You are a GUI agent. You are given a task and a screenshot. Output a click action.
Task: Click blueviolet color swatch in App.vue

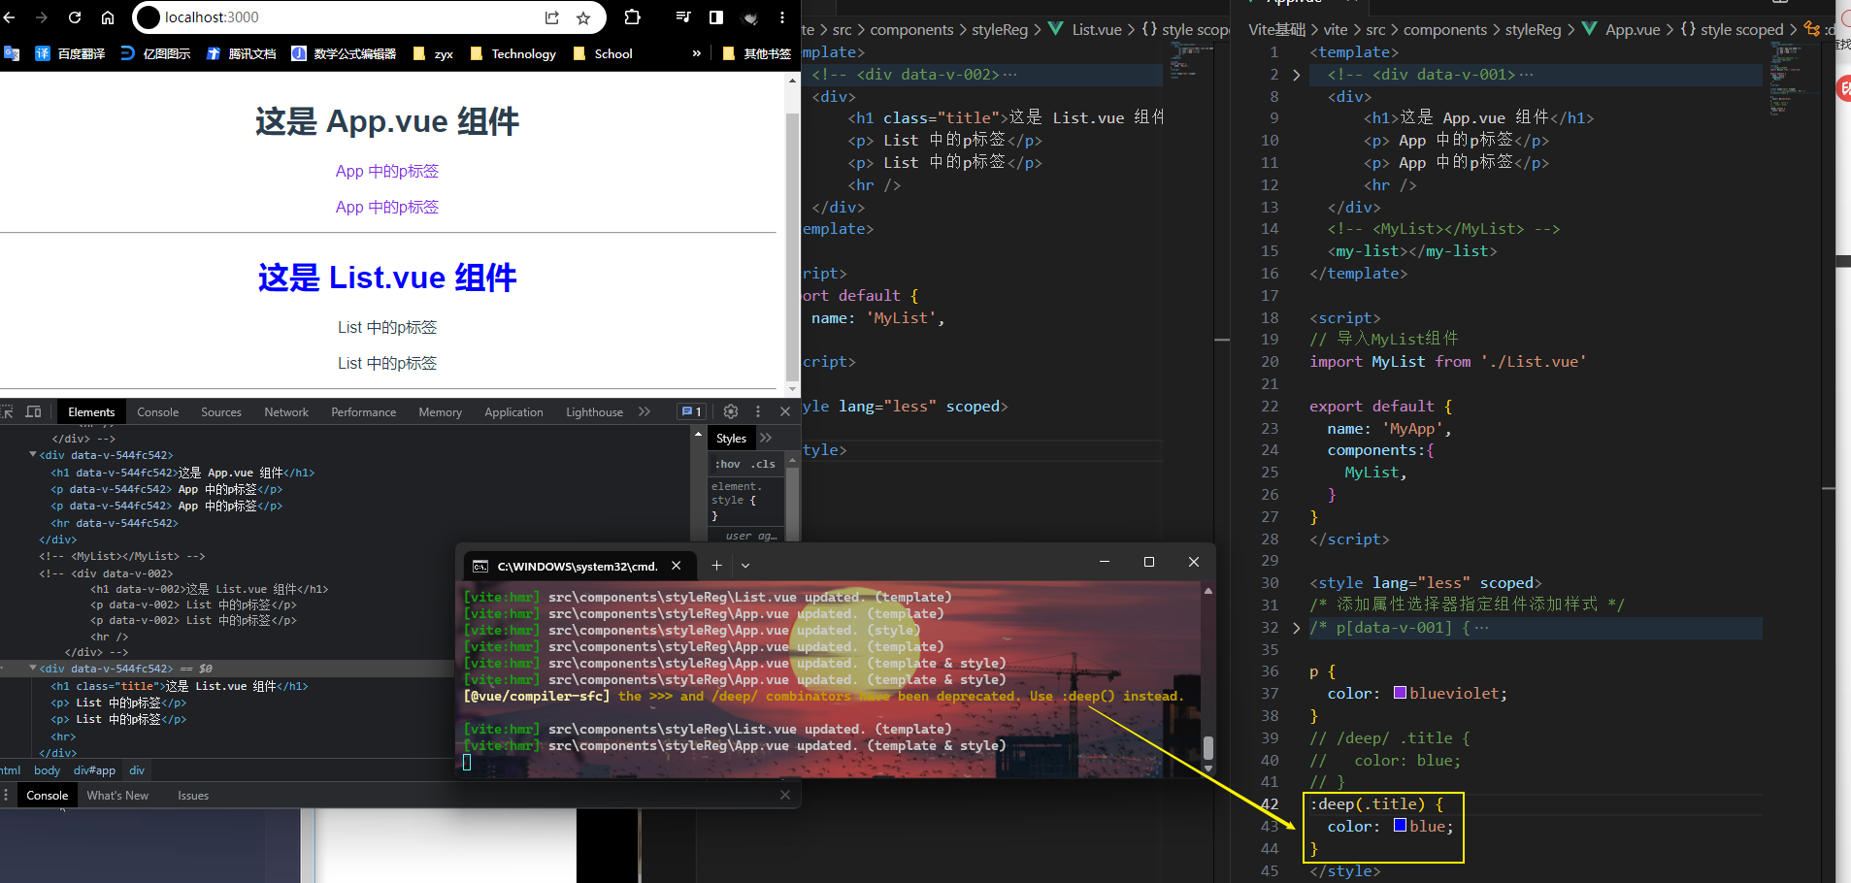(1400, 693)
